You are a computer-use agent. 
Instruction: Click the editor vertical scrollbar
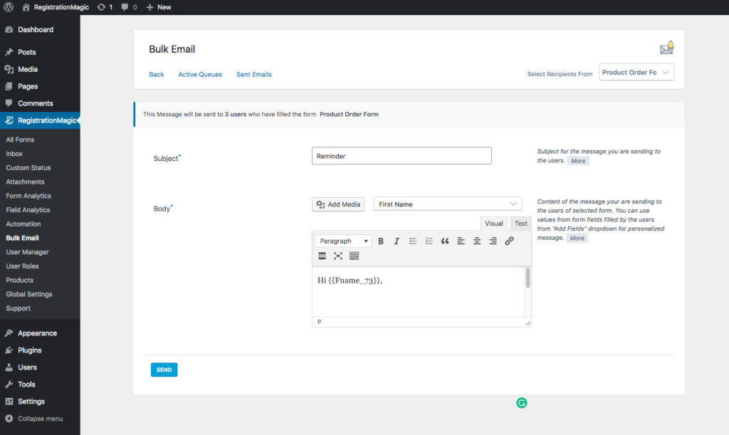pos(528,279)
